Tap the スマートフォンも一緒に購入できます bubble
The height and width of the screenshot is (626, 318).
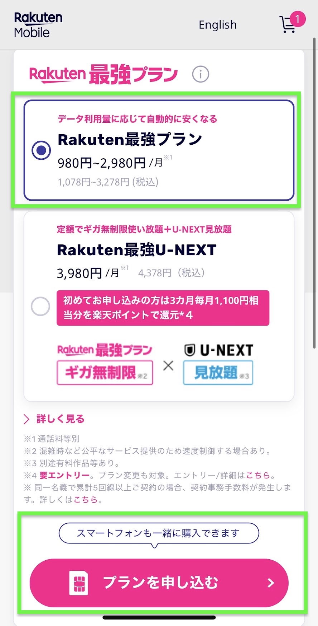point(159,533)
